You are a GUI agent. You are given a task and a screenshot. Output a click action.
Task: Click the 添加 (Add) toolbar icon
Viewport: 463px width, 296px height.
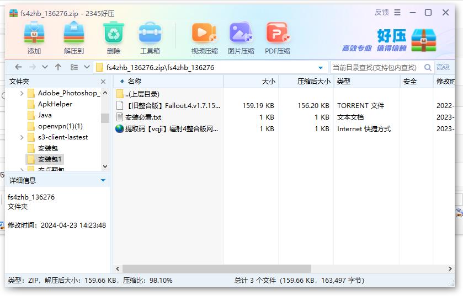(x=34, y=33)
